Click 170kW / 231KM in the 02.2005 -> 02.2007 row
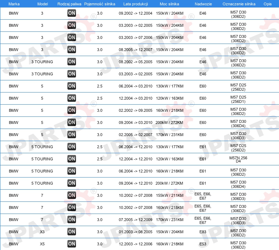279x250 pixels. tap(169, 135)
